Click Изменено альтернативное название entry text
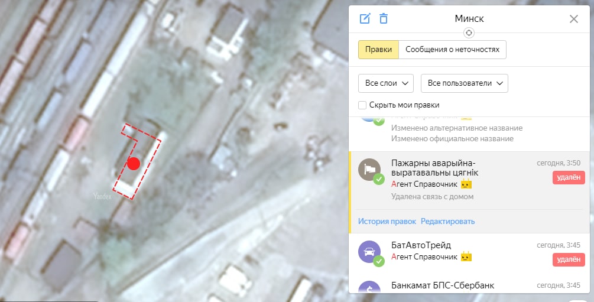The height and width of the screenshot is (302, 594). (x=457, y=128)
